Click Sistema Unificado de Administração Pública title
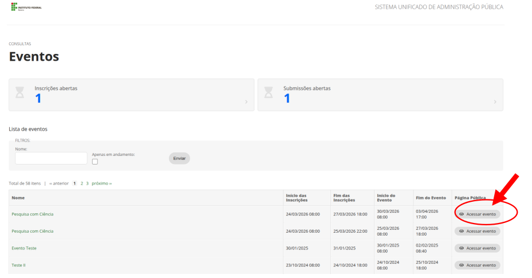 [439, 7]
